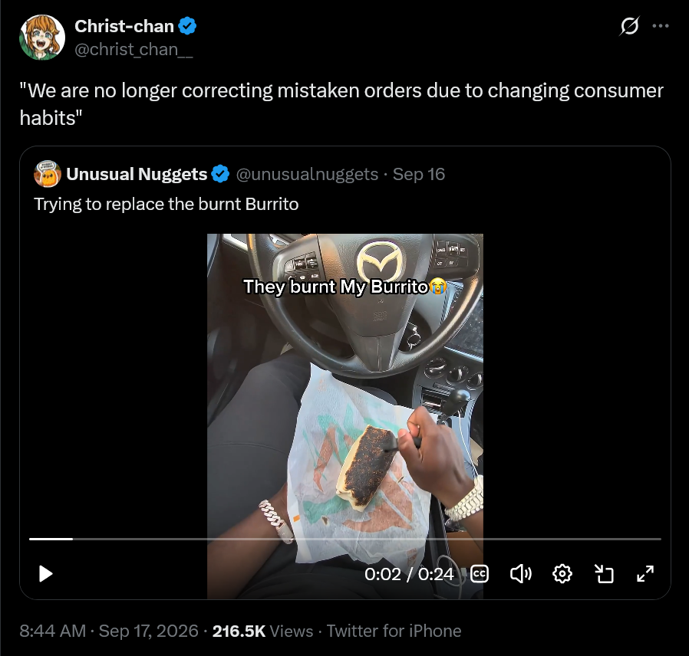
Task: Seek using the video progress bar
Action: coord(345,539)
